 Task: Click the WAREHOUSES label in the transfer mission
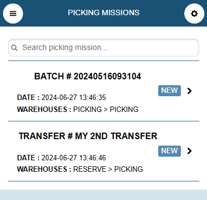[x=44, y=169]
